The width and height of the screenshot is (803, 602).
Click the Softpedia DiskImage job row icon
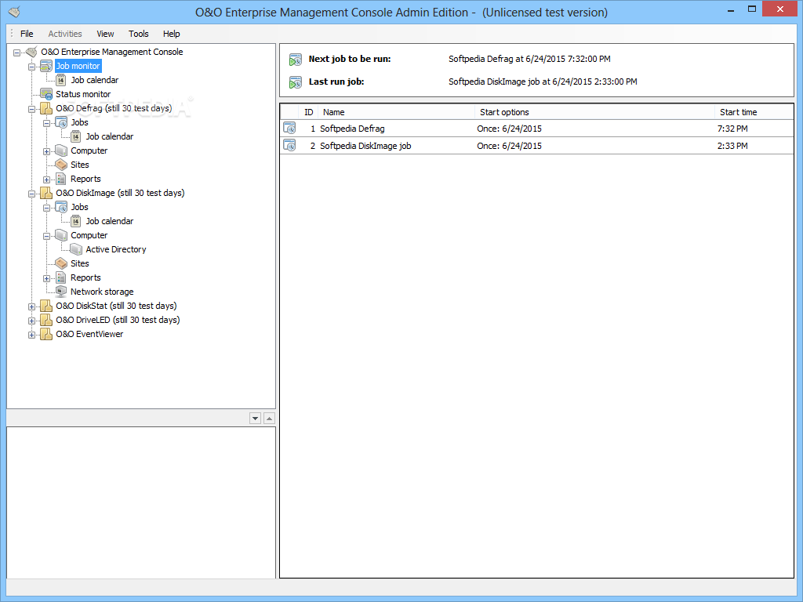[290, 145]
